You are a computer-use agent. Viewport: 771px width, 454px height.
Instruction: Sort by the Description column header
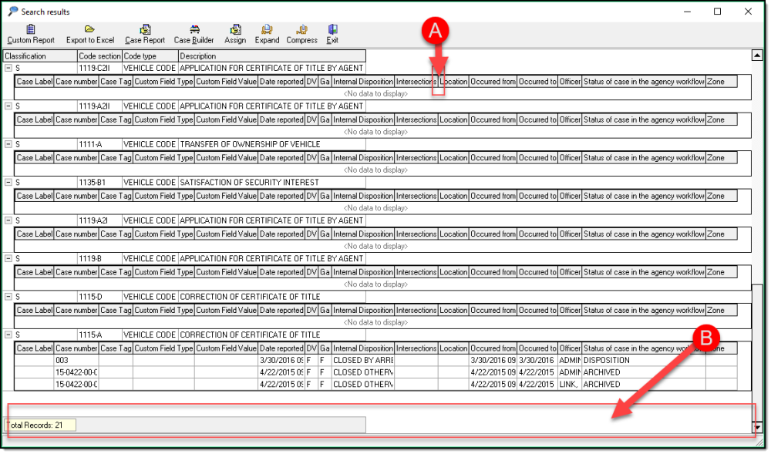click(270, 56)
